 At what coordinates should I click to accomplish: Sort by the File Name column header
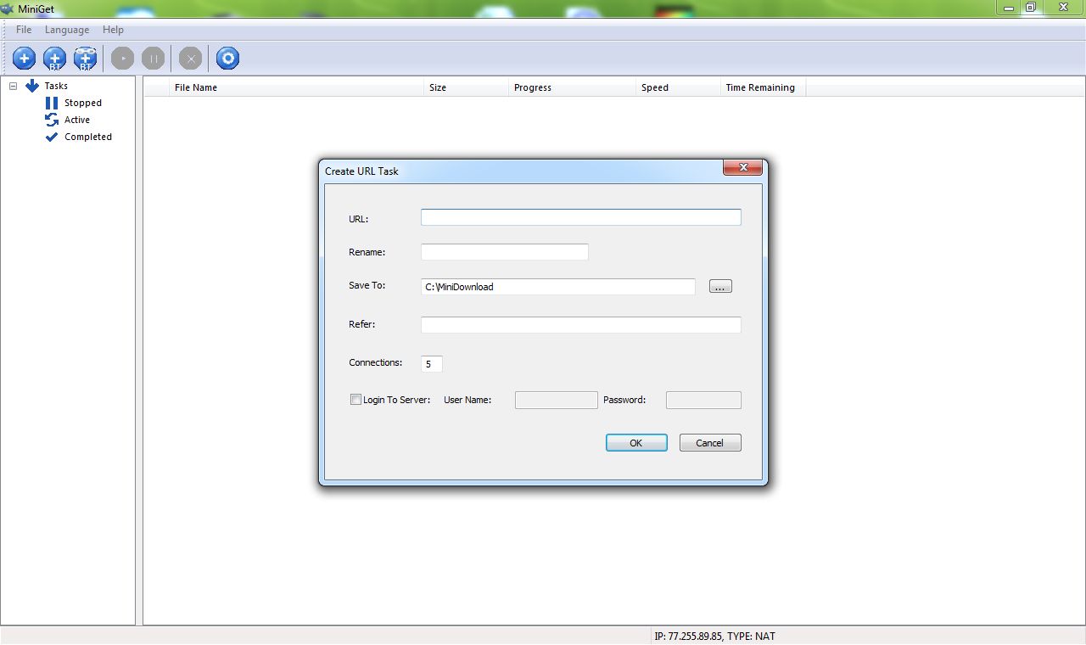[297, 87]
